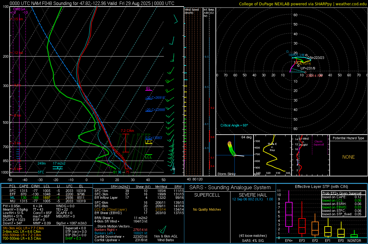The height and width of the screenshot is (244, 368).
Task: Click the 12 km height marker
Action: (x=18, y=53)
